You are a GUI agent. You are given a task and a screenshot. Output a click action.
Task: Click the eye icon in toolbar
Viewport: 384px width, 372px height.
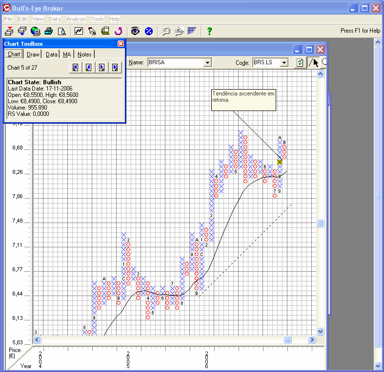[x=135, y=31]
